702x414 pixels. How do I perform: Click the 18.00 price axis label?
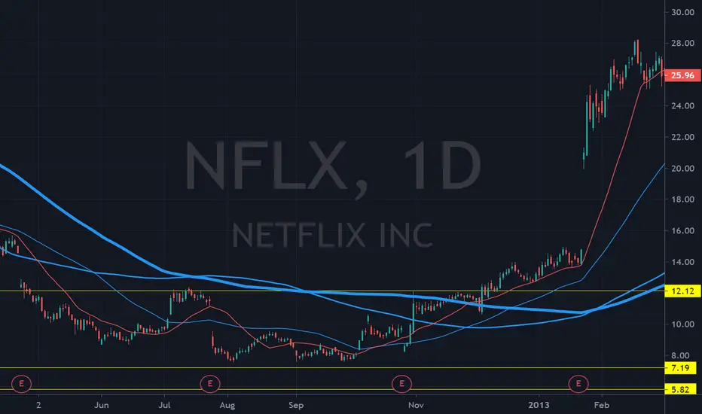(682, 199)
